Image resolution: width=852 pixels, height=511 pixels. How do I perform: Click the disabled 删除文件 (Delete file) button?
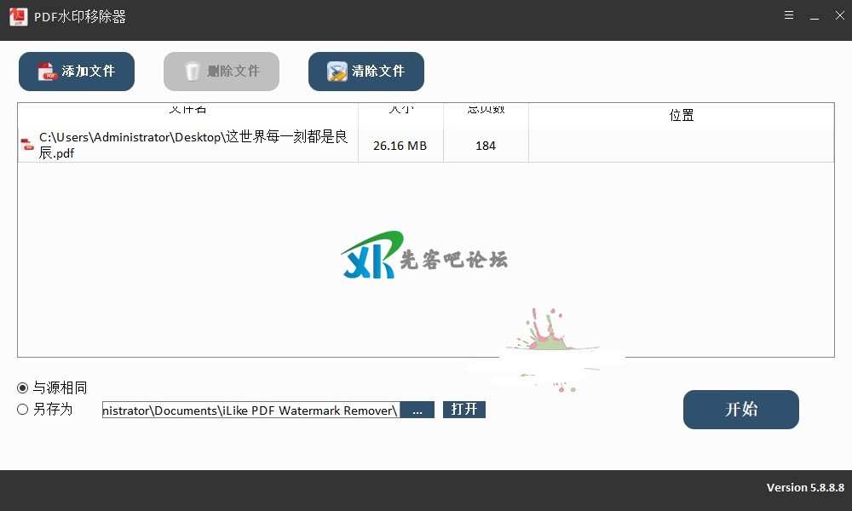(222, 72)
